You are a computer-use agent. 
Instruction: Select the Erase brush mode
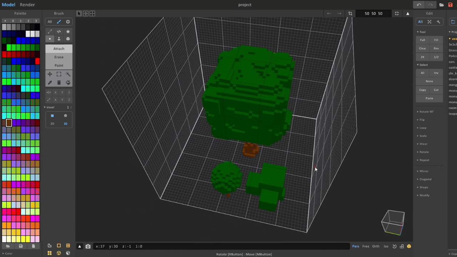tap(59, 57)
